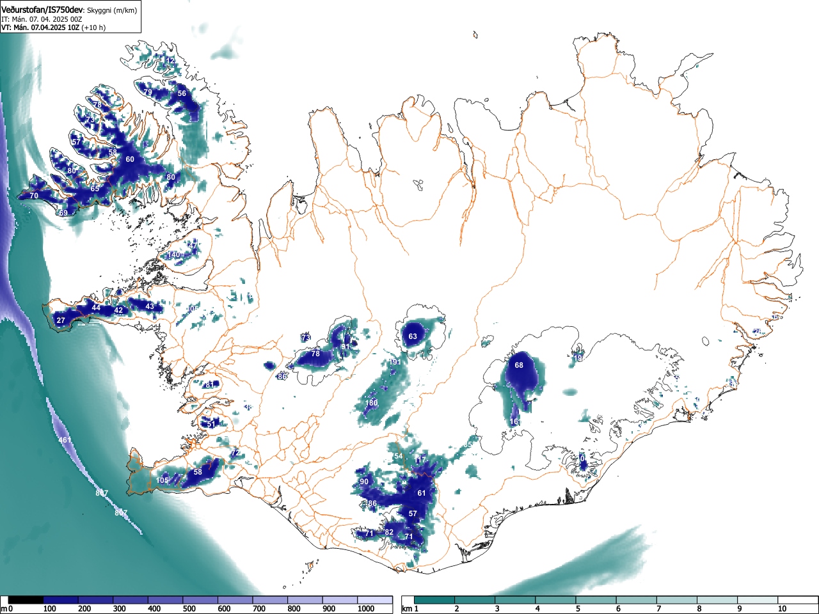
Task: Click the 1000 tick label on the meter legend
Action: click(365, 609)
